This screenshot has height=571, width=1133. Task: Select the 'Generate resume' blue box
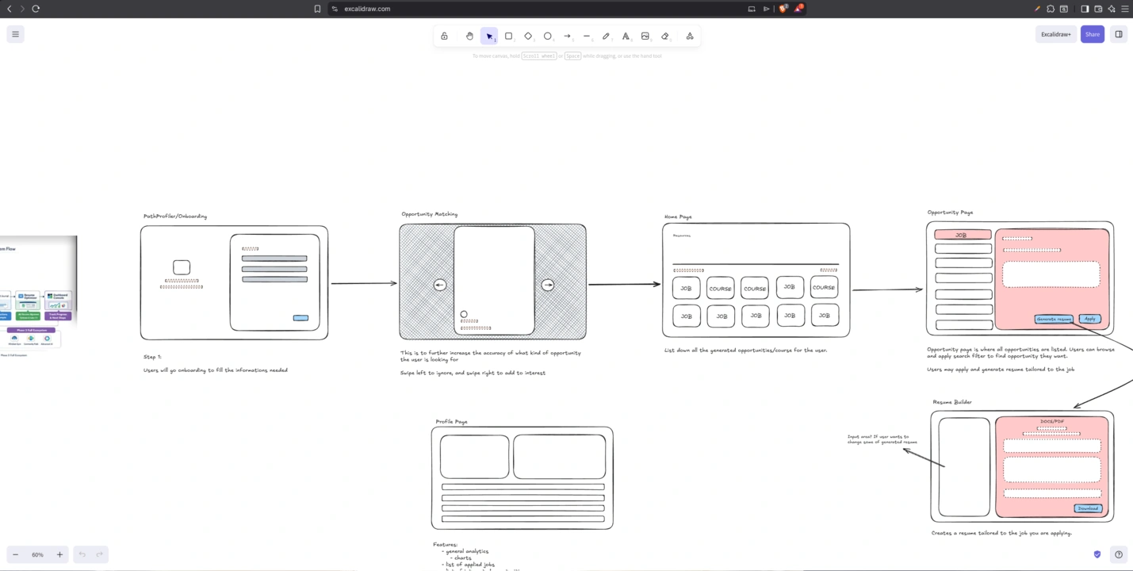tap(1054, 319)
